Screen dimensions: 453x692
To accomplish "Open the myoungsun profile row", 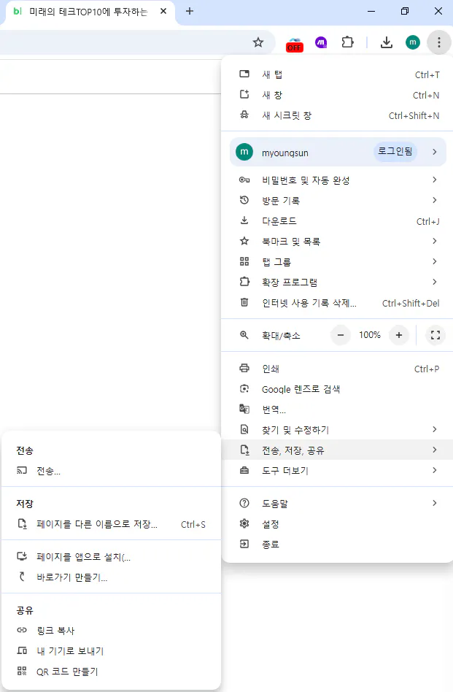I will (x=338, y=153).
